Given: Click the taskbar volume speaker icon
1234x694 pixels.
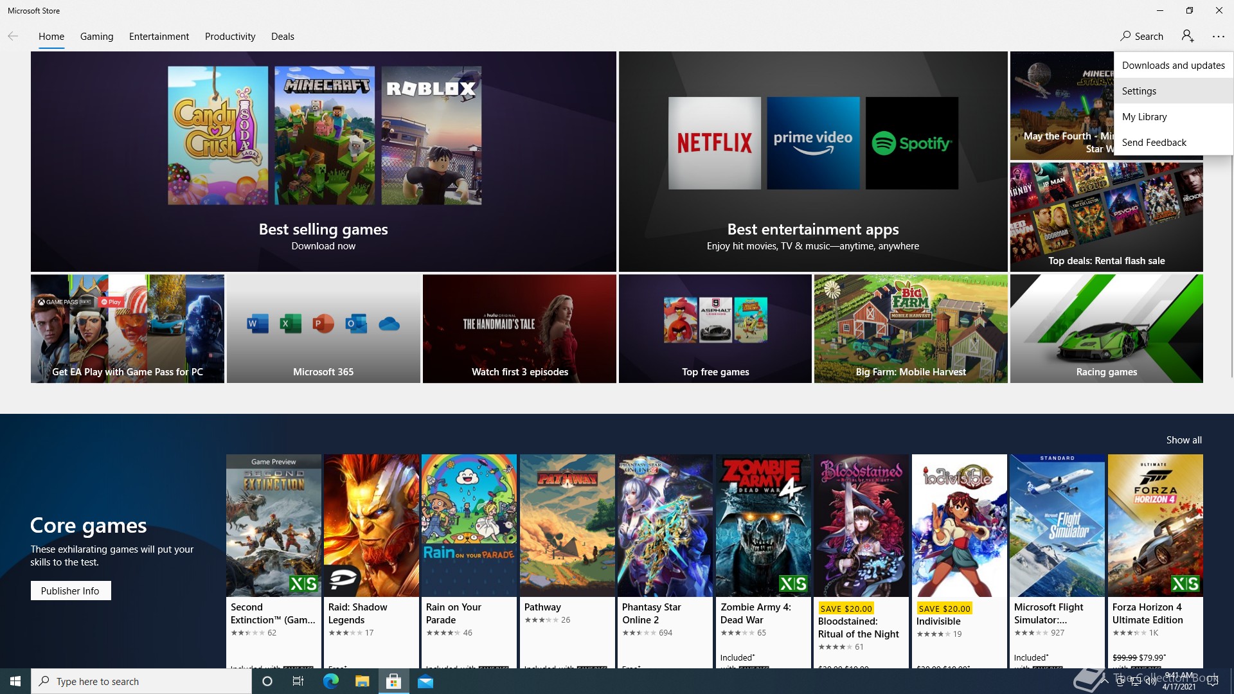Looking at the screenshot, I should point(1150,681).
